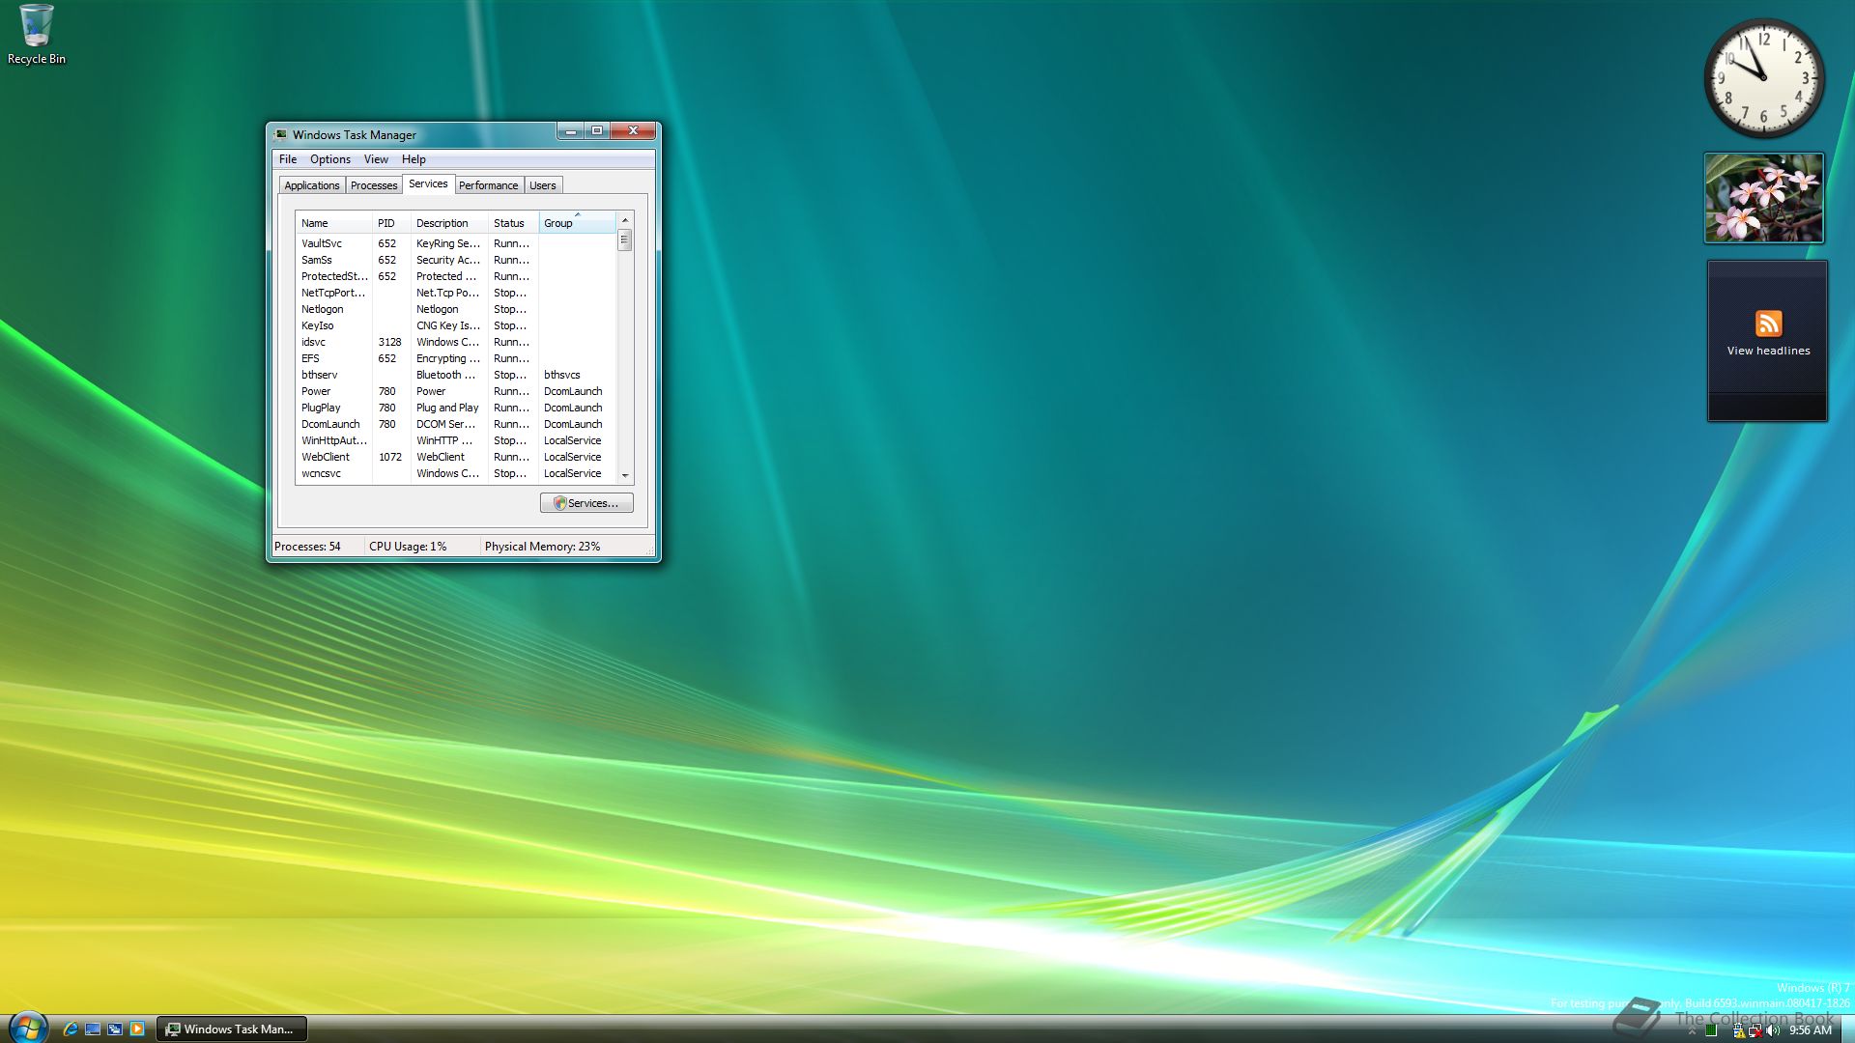Image resolution: width=1855 pixels, height=1043 pixels.
Task: Sort services by Description column header
Action: [449, 223]
